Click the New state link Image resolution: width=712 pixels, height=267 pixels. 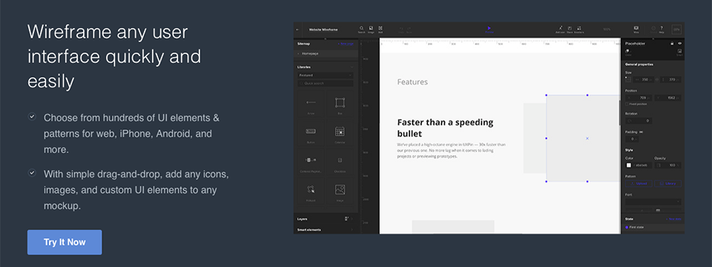673,219
